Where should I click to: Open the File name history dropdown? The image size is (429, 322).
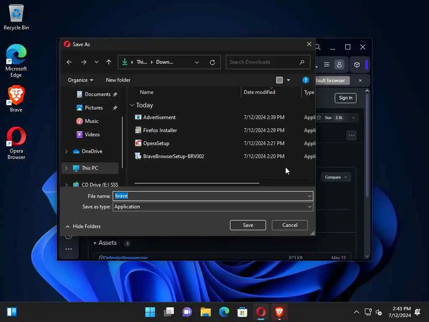click(x=310, y=196)
